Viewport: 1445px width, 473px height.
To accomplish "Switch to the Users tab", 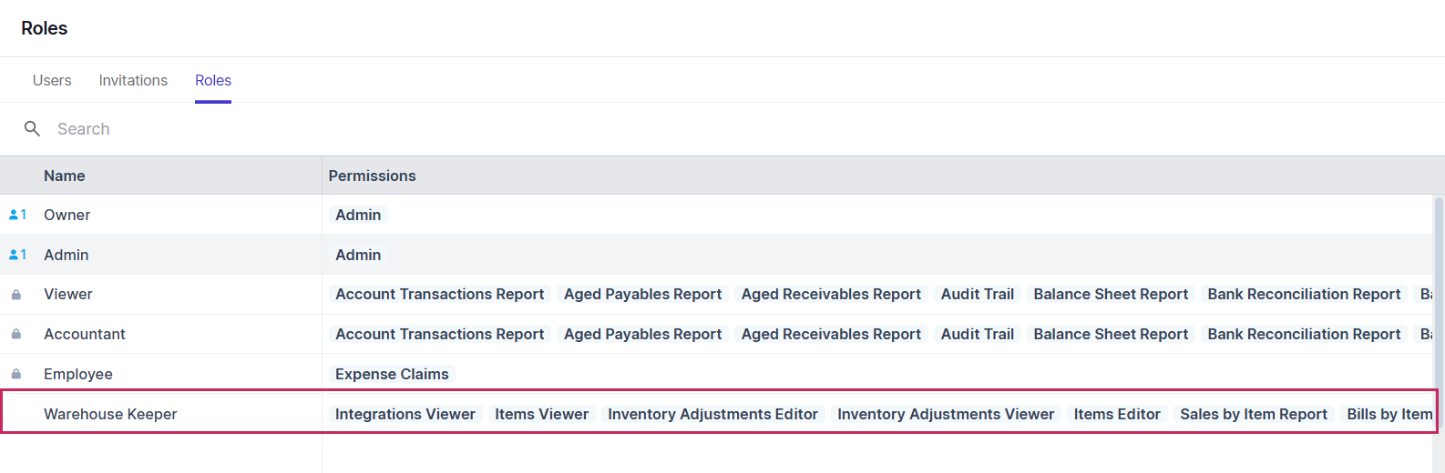I will 52,81.
